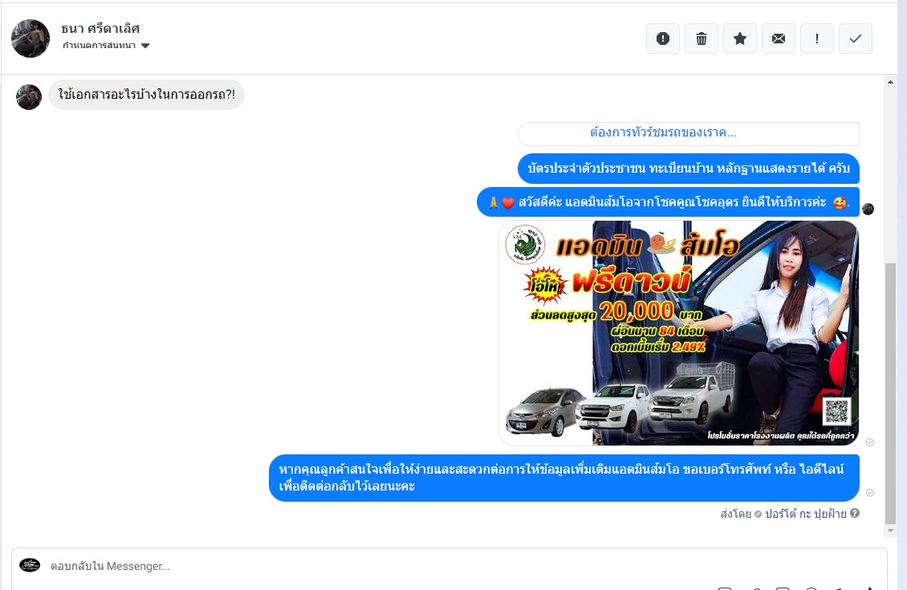Click the chat scrollbar down arrow
Viewport: 907px width, 590px height.
[890, 531]
